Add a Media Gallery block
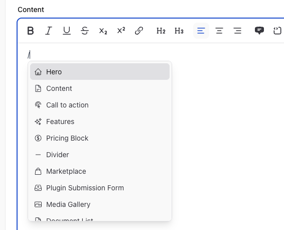 (x=100, y=204)
